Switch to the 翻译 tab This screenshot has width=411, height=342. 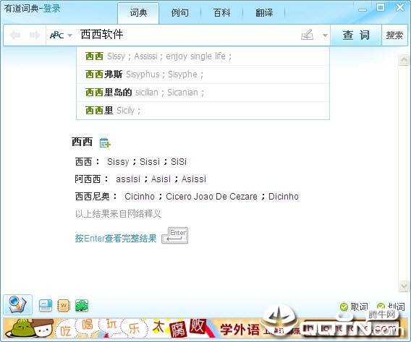pyautogui.click(x=264, y=12)
